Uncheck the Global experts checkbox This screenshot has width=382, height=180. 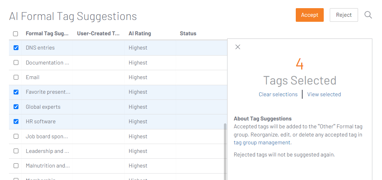click(x=16, y=107)
